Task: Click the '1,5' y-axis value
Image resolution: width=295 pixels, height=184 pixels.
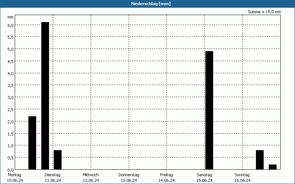Action: [11, 134]
